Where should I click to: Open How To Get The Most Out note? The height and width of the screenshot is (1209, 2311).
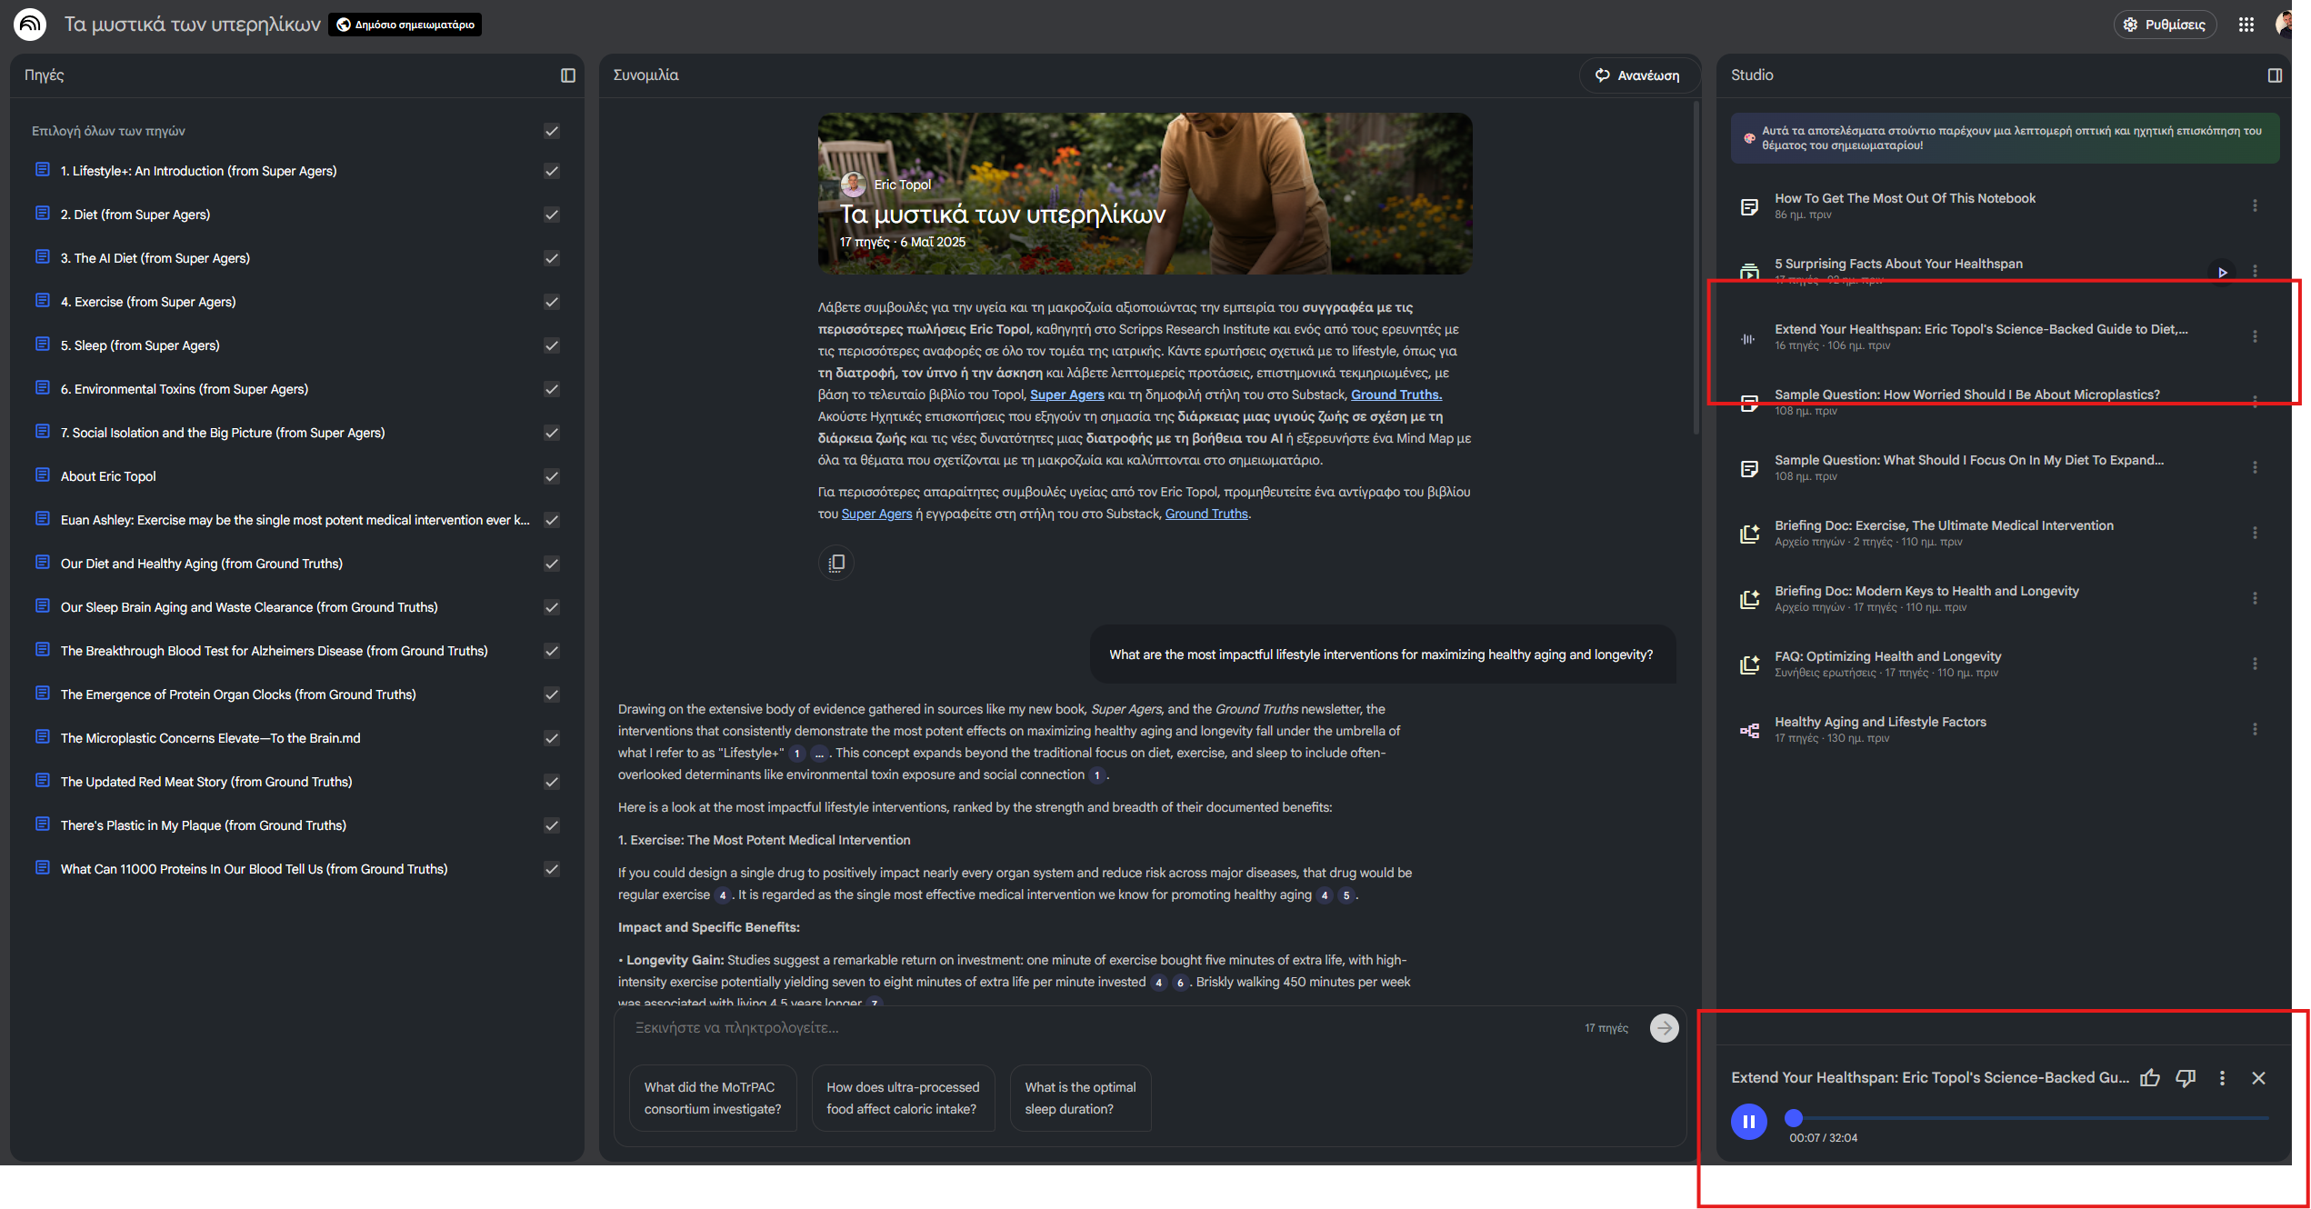point(1904,198)
